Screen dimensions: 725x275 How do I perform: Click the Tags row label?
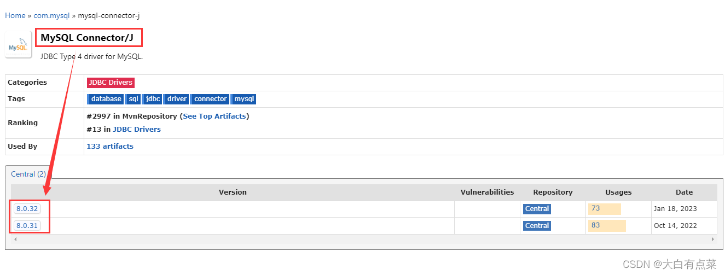(16, 99)
